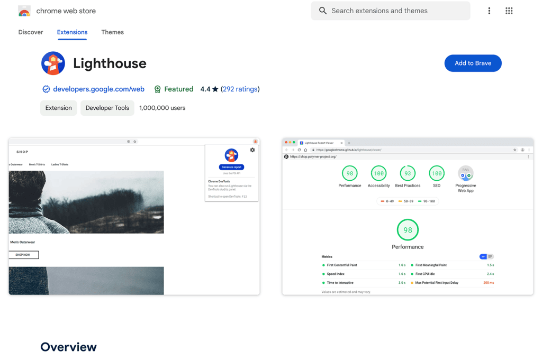Image resolution: width=542 pixels, height=352 pixels.
Task: Click the Chrome Web Store logo icon
Action: [x=24, y=10]
